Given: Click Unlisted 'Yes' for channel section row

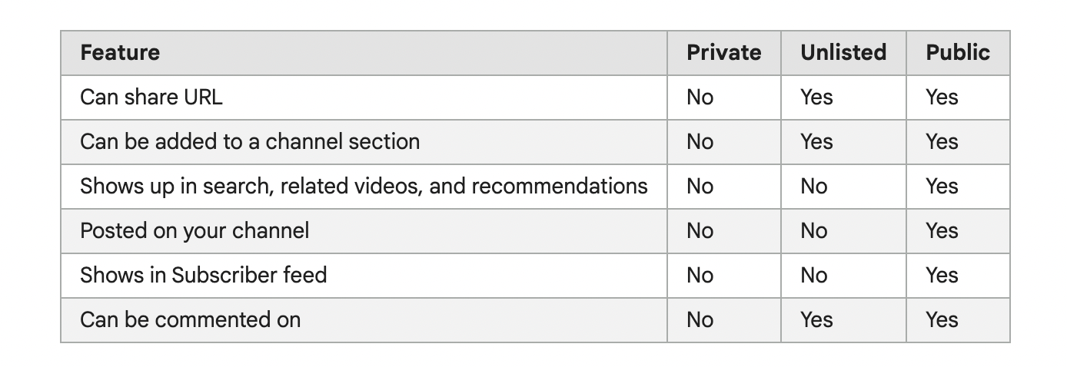Looking at the screenshot, I should [816, 142].
